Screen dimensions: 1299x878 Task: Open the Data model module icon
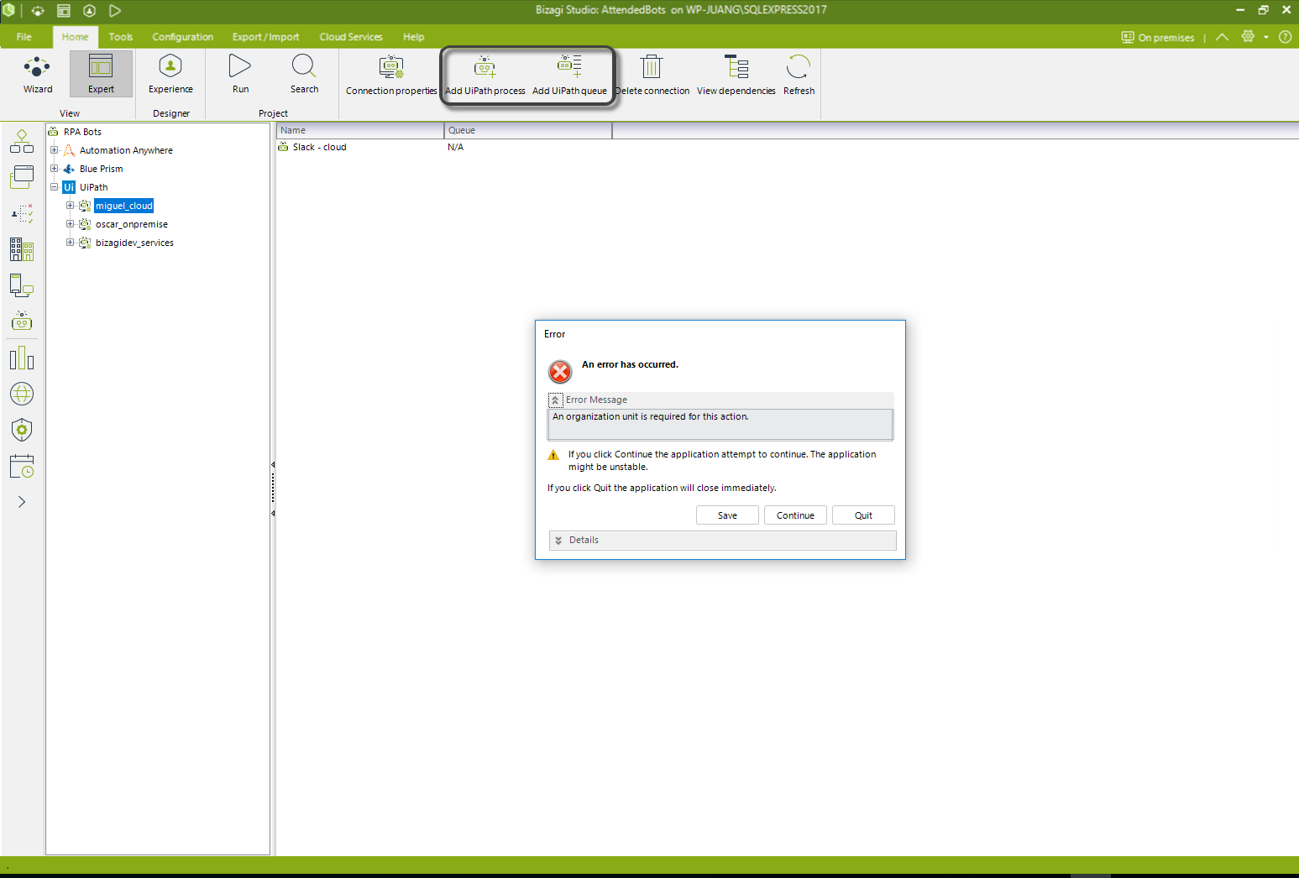tap(22, 177)
